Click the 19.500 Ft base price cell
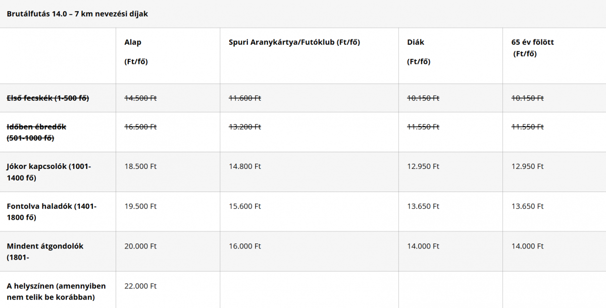606x308 pixels. [x=140, y=206]
